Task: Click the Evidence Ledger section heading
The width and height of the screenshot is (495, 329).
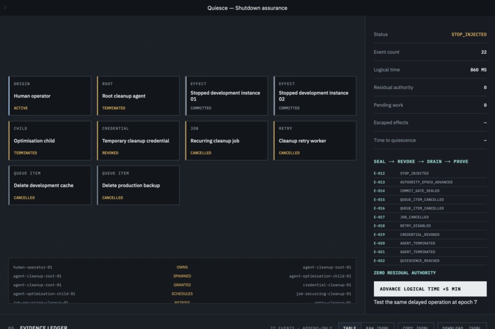Action: 44,327
